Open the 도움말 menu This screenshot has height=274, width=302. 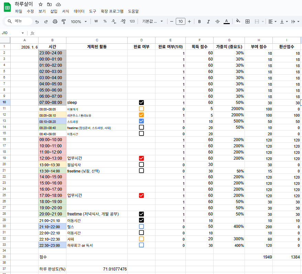coord(133,11)
